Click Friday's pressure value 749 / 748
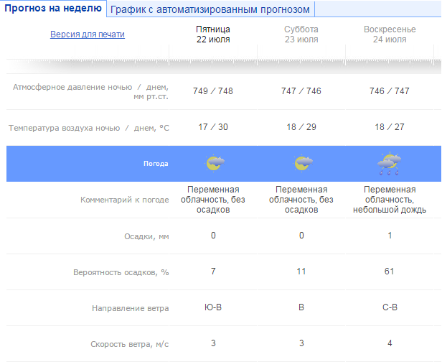 coord(213,91)
